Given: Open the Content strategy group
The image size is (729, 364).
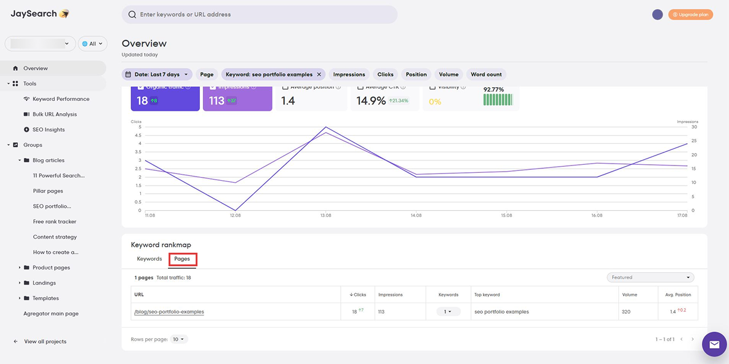Looking at the screenshot, I should click(55, 237).
